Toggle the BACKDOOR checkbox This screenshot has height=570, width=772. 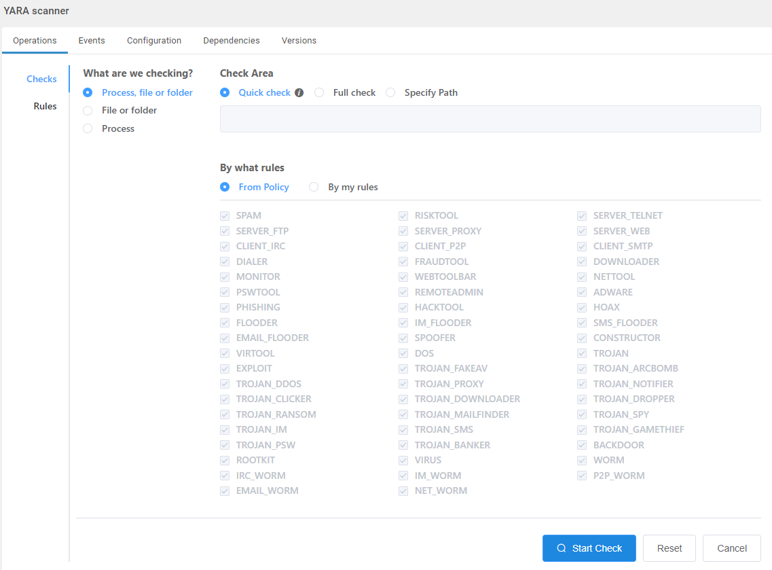point(582,445)
